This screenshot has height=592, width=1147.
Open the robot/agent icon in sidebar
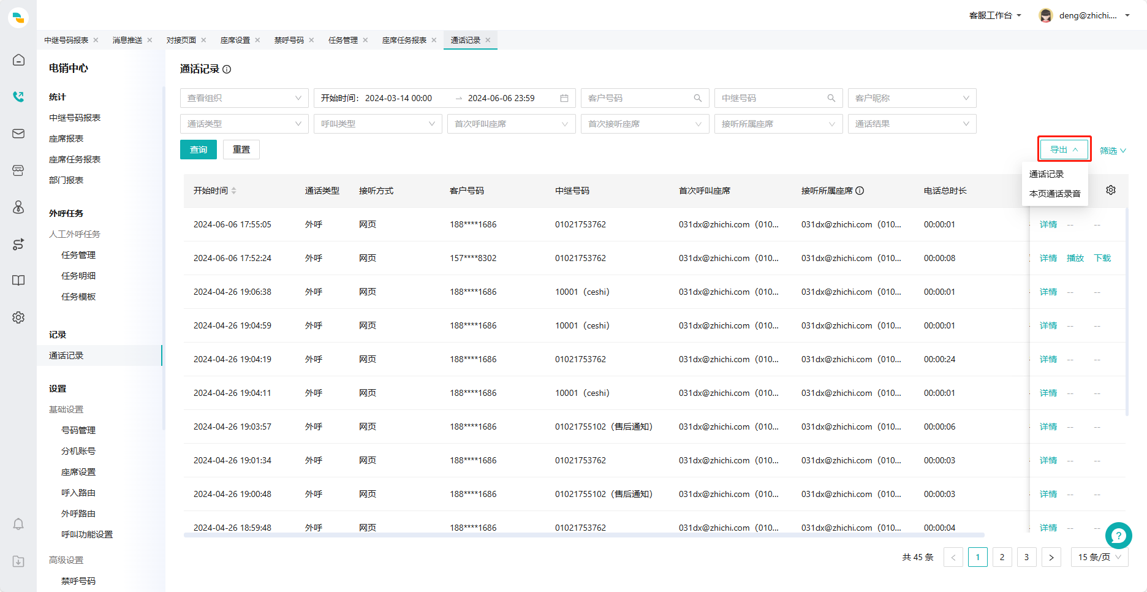tap(18, 207)
